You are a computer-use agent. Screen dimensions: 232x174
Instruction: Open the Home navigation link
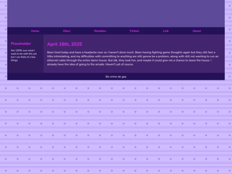(35, 31)
